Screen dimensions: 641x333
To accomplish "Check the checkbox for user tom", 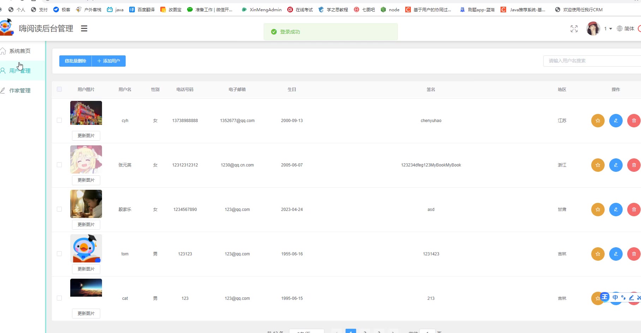I will (x=59, y=254).
